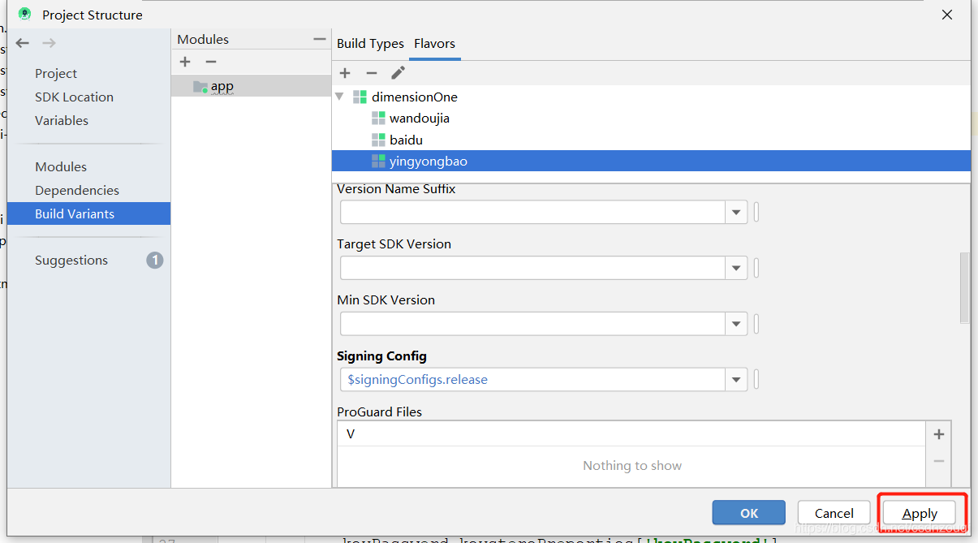Viewport: 978px width, 543px height.
Task: Click the flavor properties vertical scrollbar
Action: pyautogui.click(x=964, y=287)
